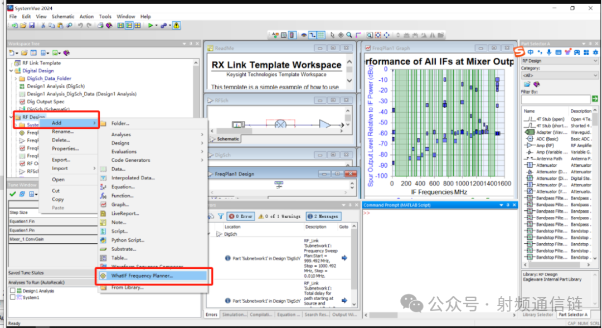This screenshot has width=602, height=328.
Task: Switch to the Library Selector tab
Action: [x=537, y=315]
